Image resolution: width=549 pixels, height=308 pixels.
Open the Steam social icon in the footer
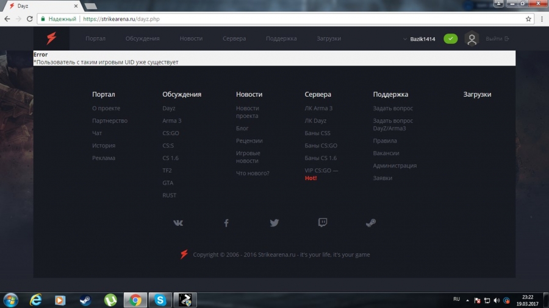click(371, 222)
